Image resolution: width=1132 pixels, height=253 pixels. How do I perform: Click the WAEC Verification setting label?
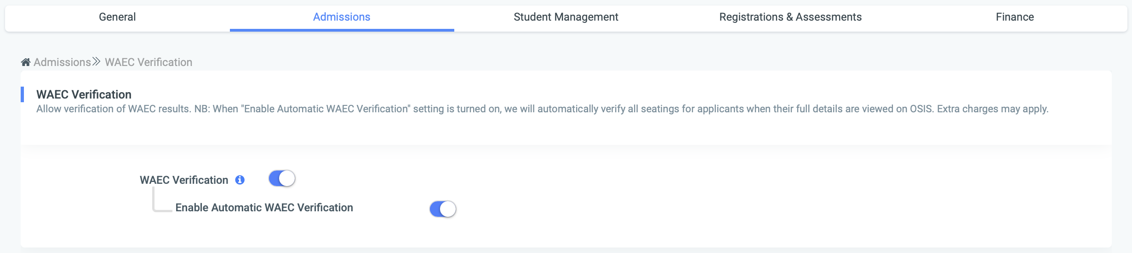coord(184,180)
